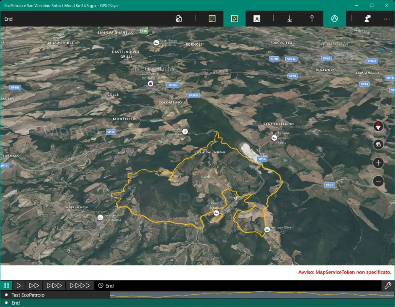
Task: Click the download arrow icon in toolbar
Action: tap(290, 19)
